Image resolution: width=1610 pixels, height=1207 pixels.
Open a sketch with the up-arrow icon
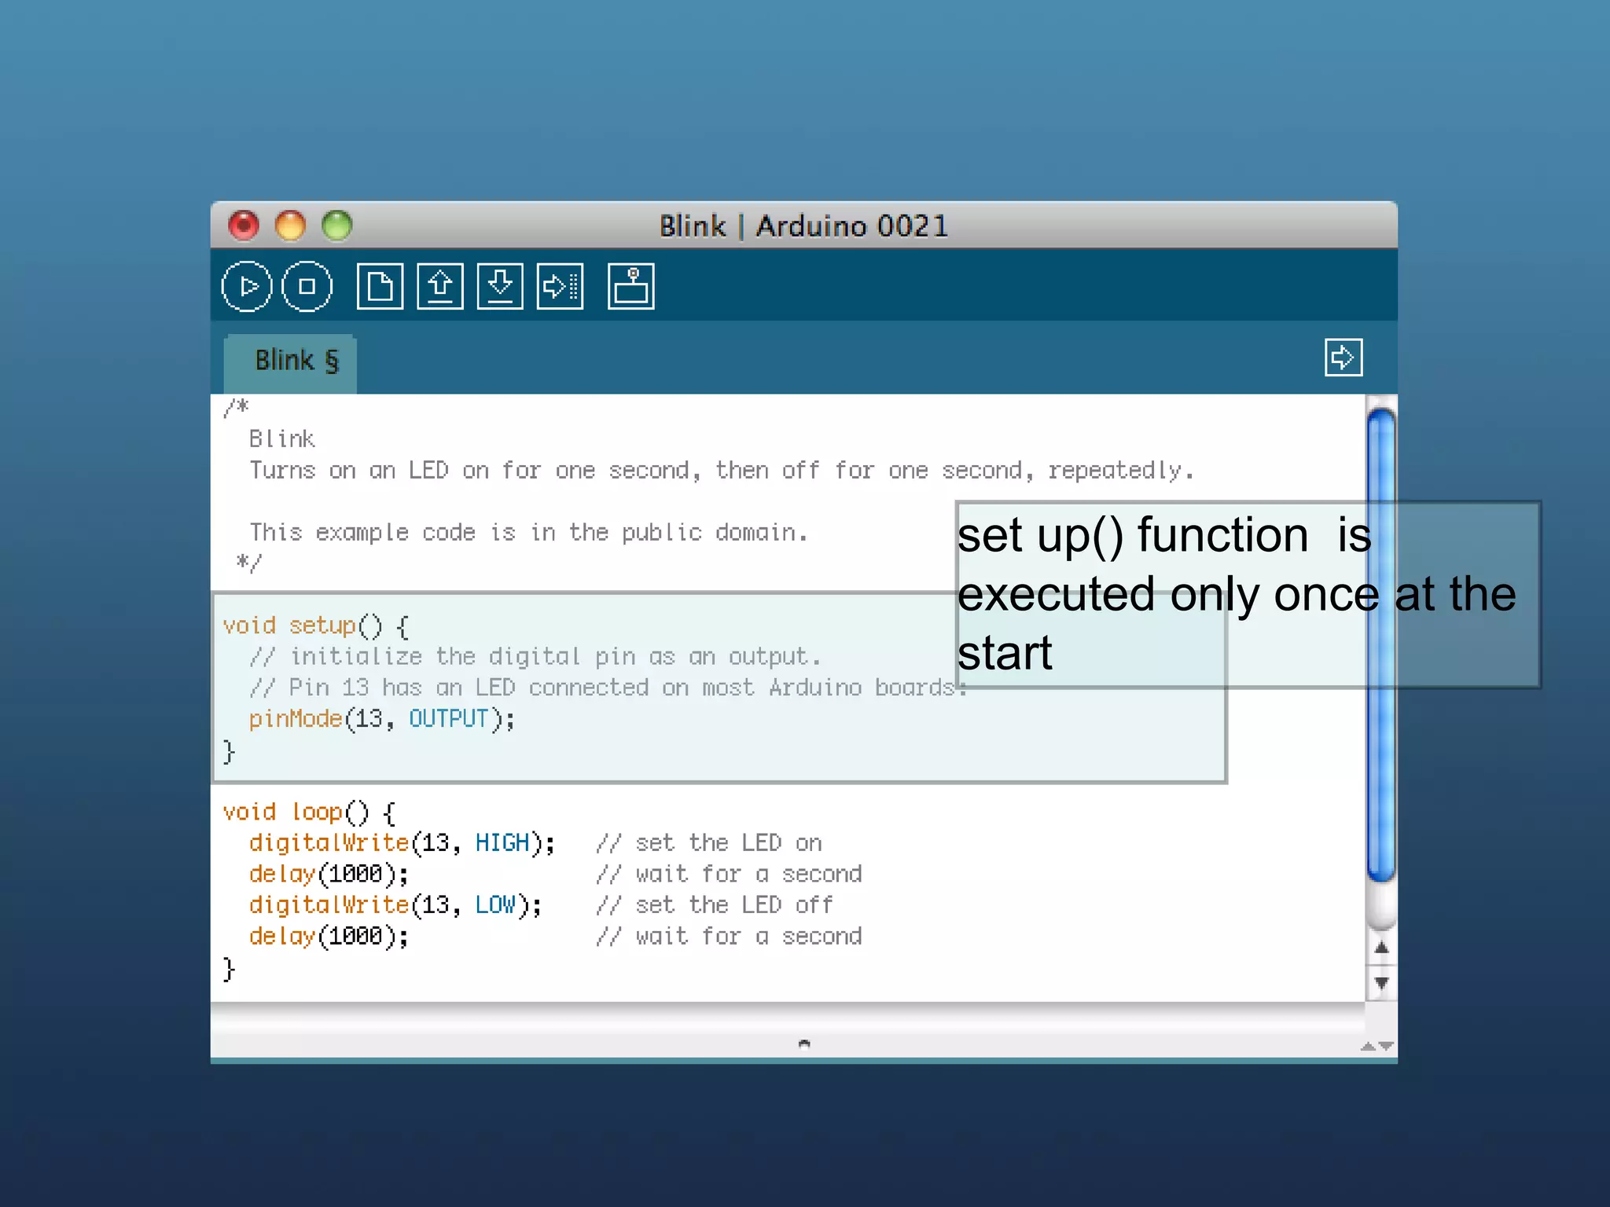pos(440,286)
